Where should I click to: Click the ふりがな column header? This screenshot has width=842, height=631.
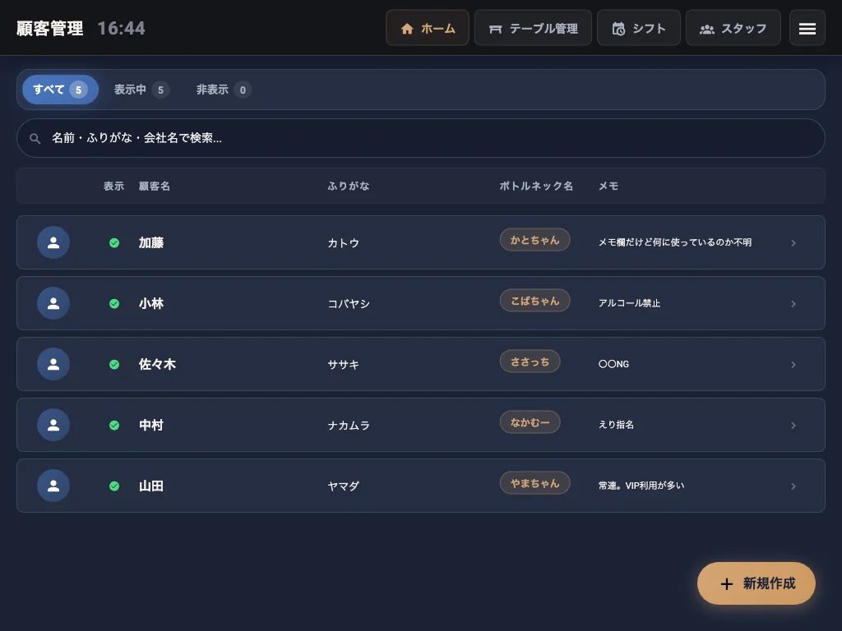pos(349,187)
